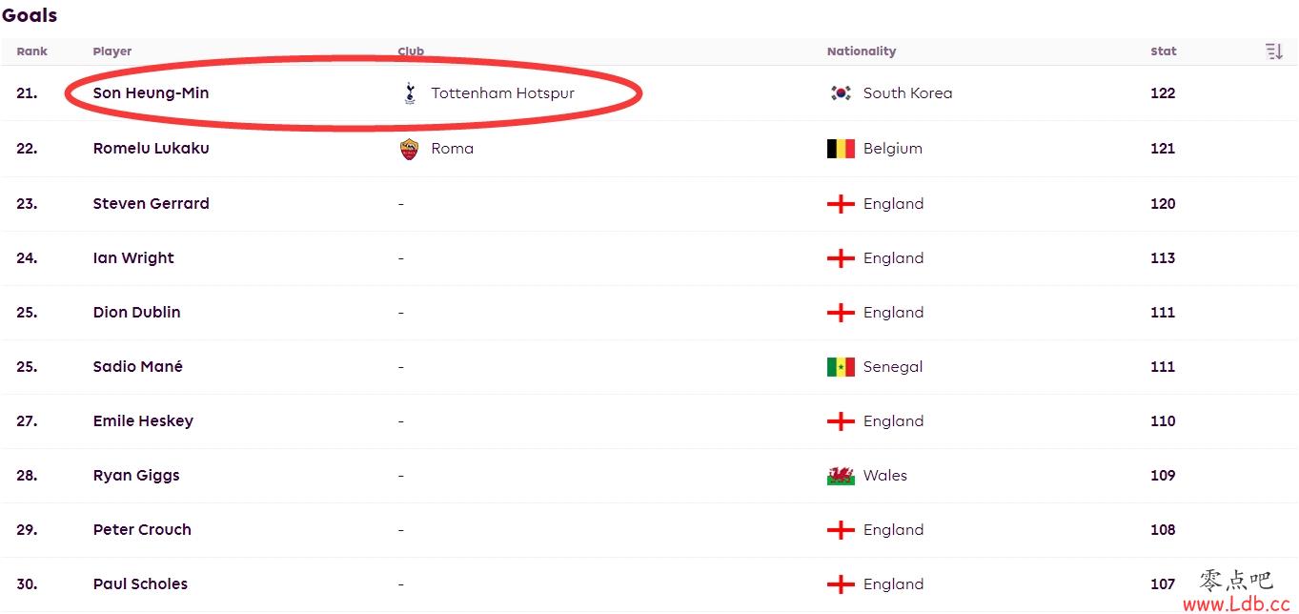Open Son Heung-Min player profile
The image size is (1299, 614).
tap(151, 93)
